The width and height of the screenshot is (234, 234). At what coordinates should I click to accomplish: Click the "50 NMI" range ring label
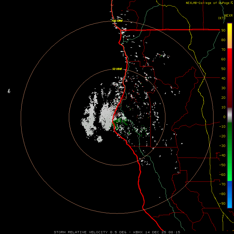117,69
